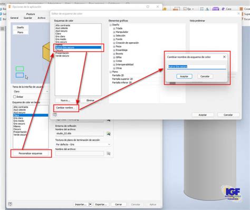Click the Exportar... button

click(x=101, y=204)
